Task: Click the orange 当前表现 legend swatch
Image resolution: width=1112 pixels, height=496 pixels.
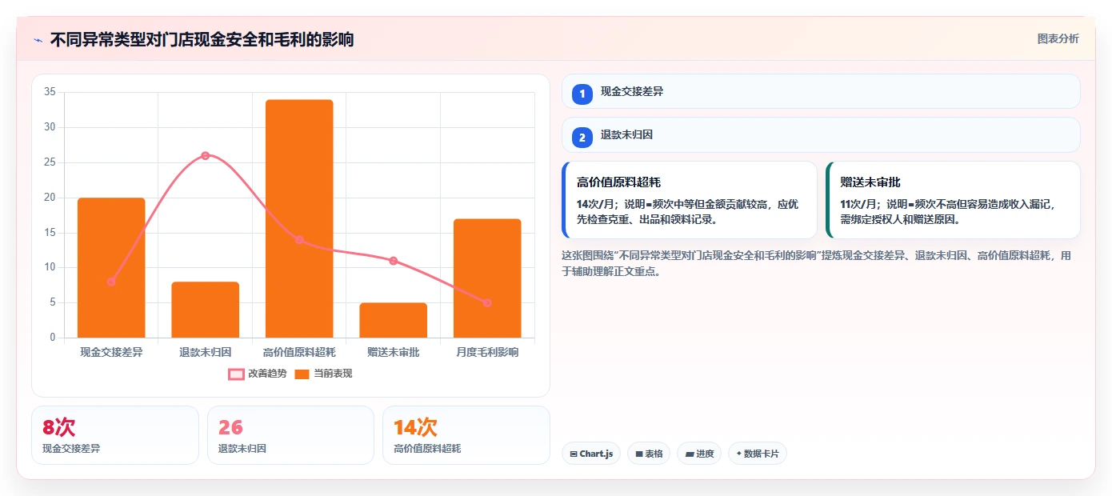Action: pyautogui.click(x=302, y=374)
